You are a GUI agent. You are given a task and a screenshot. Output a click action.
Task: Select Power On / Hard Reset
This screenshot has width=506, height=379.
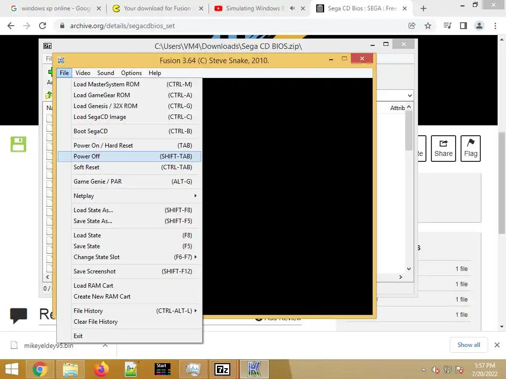(x=129, y=146)
